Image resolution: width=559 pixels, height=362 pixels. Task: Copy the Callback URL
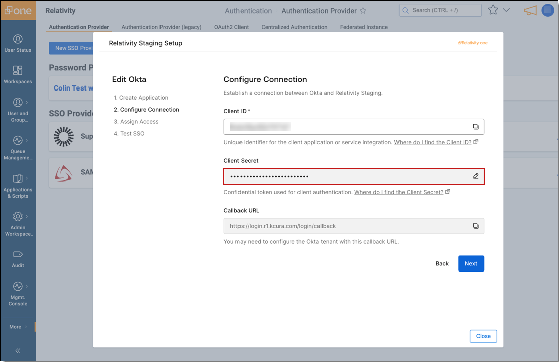475,226
